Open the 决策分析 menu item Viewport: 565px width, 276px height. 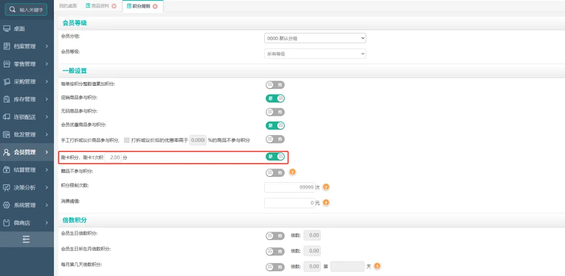point(27,187)
